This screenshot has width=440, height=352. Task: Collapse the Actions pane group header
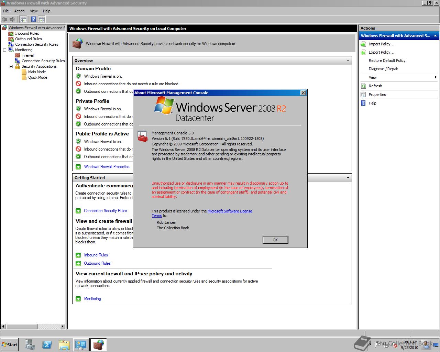coord(435,36)
